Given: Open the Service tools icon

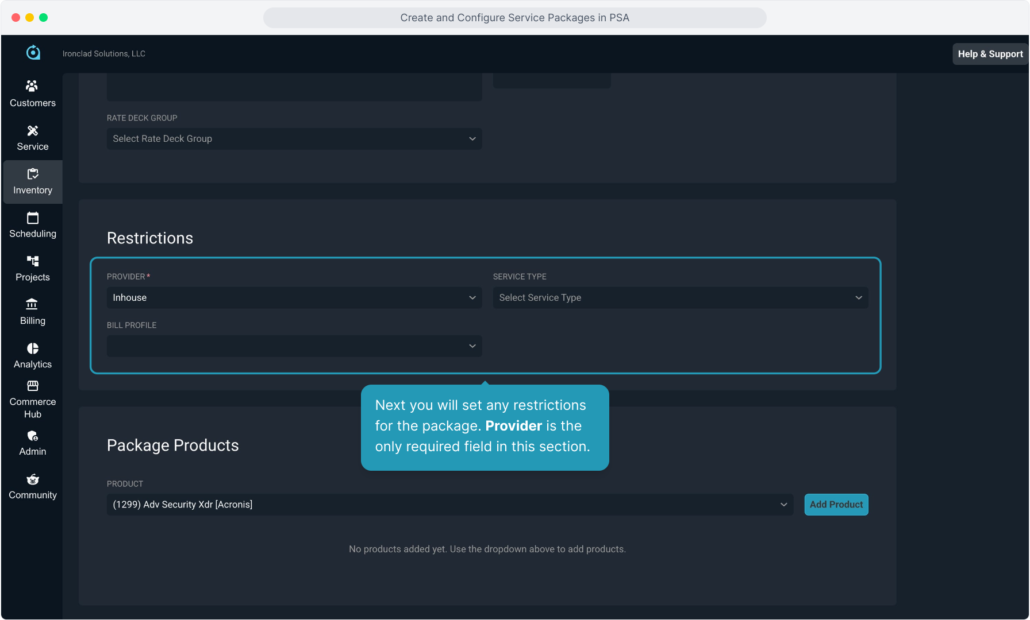Looking at the screenshot, I should coord(32,131).
